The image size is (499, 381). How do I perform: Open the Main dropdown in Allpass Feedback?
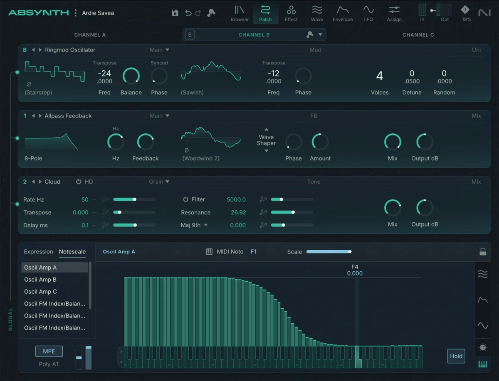(160, 116)
